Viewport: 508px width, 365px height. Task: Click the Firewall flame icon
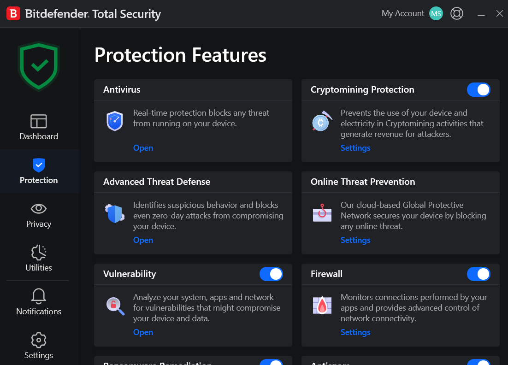tap(322, 305)
